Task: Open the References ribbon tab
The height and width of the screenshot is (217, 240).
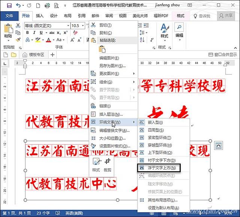Action: (81, 16)
